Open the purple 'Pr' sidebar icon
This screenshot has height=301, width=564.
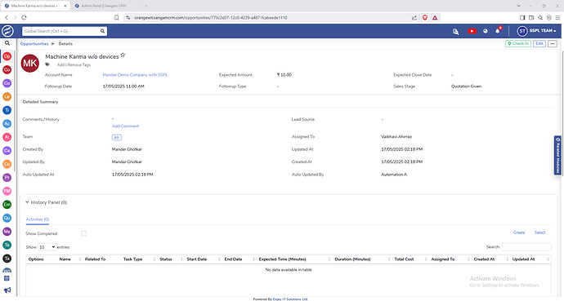7,178
